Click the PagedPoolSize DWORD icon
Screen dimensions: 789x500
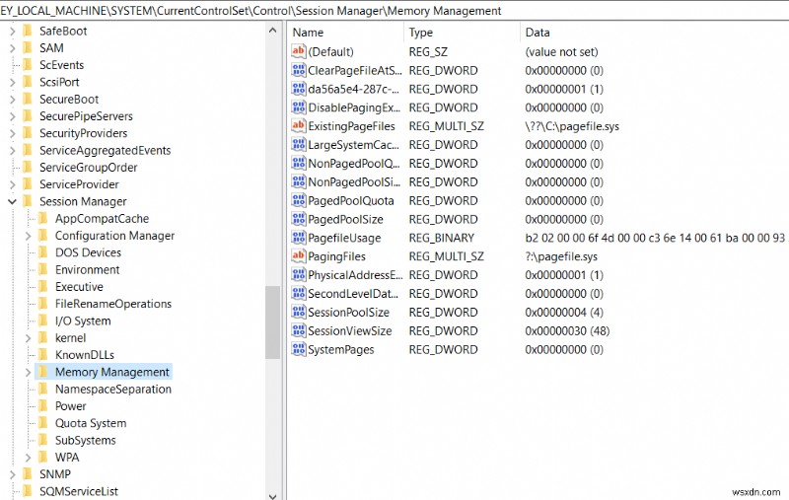click(x=299, y=219)
